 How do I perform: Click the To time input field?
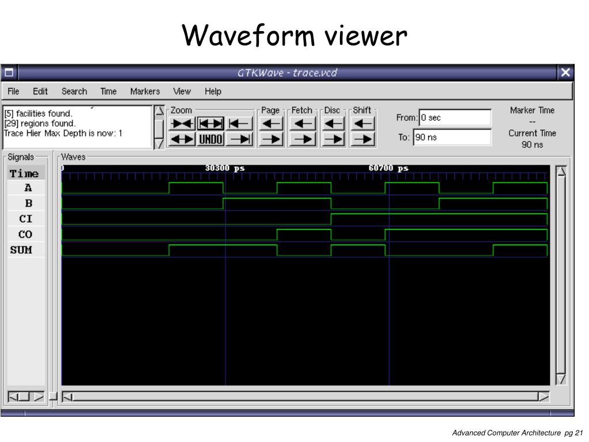point(452,137)
